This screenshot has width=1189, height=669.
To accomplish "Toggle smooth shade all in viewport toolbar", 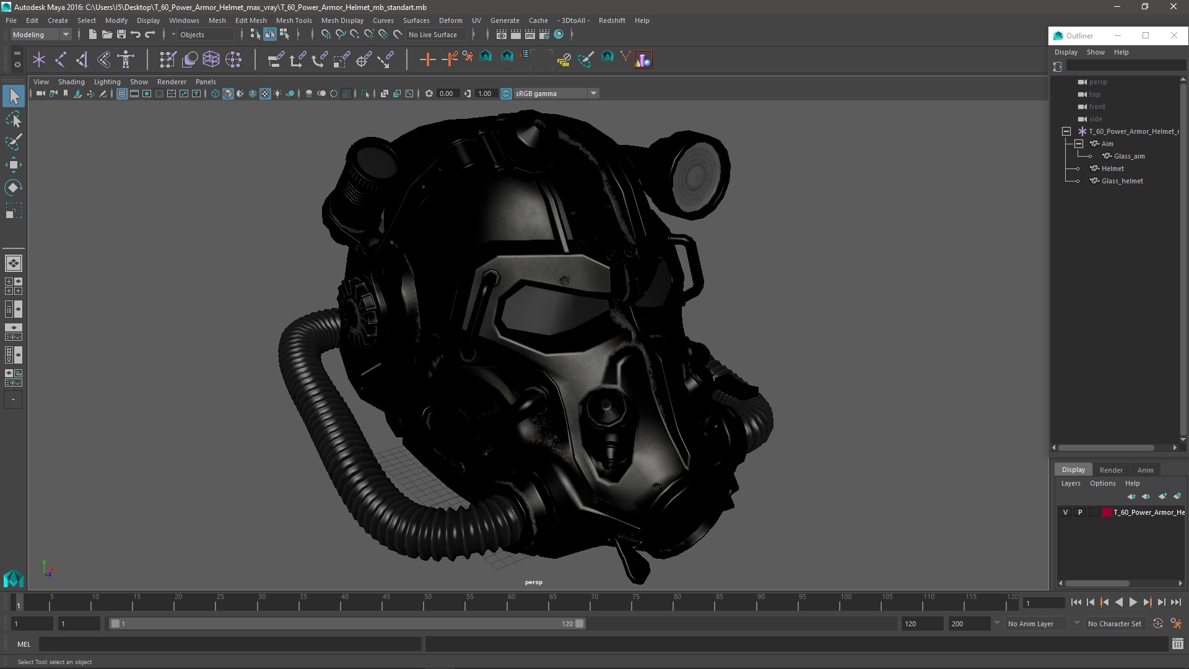I will (228, 94).
